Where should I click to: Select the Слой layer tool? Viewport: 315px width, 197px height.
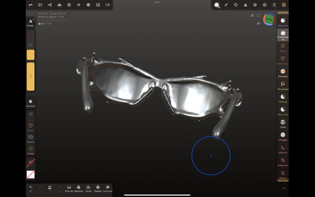283,124
